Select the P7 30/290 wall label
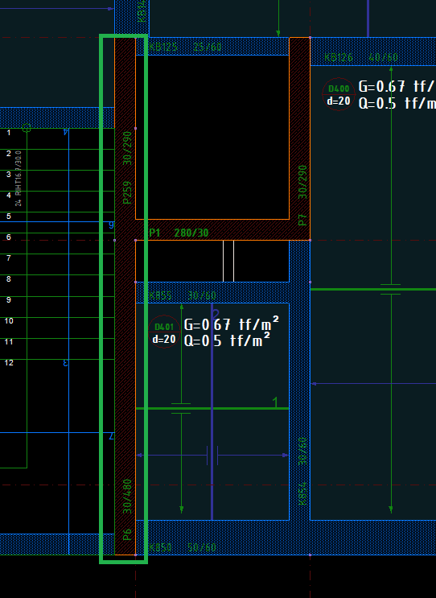This screenshot has height=598, width=436. 302,196
